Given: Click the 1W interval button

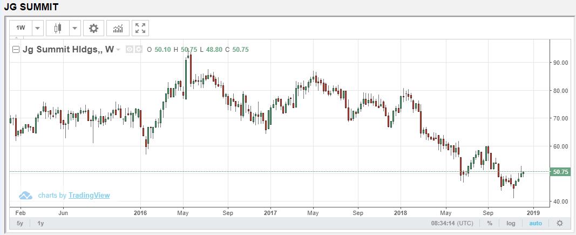Looking at the screenshot, I should point(21,28).
